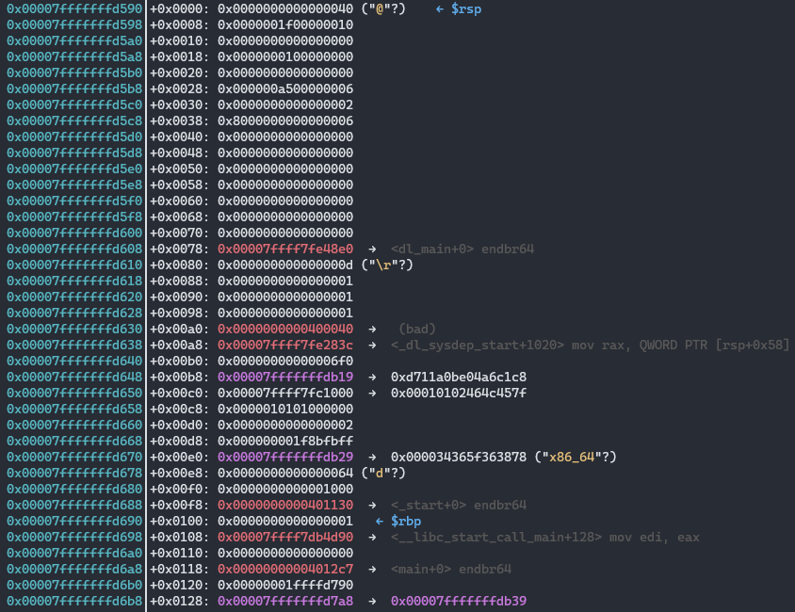This screenshot has height=612, width=795.
Task: Select the return address 0x00007ffff7db4d90
Action: pyautogui.click(x=285, y=537)
